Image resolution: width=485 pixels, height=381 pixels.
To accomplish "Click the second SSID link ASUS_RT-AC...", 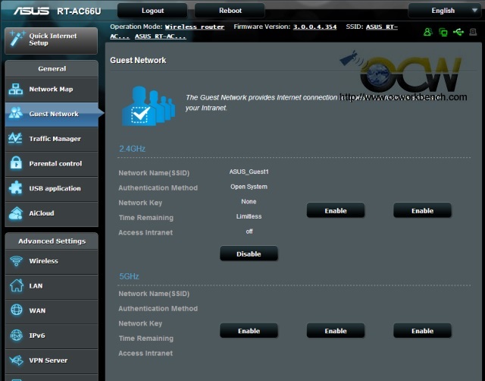I will [x=160, y=36].
